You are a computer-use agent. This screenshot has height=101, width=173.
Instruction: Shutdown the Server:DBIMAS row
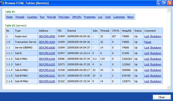point(156,48)
